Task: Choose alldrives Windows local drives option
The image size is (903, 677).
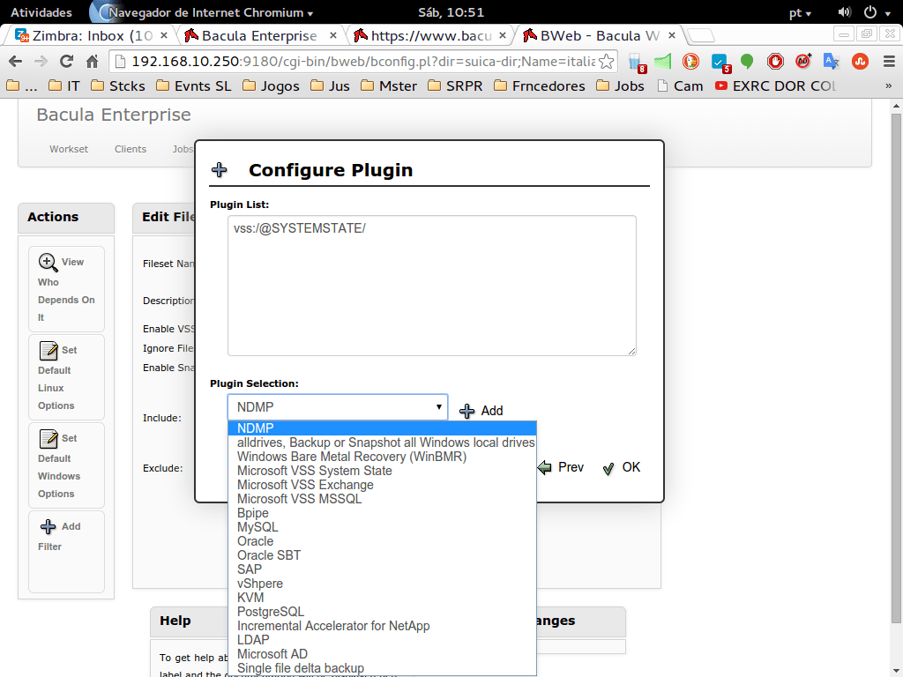Action: (383, 443)
